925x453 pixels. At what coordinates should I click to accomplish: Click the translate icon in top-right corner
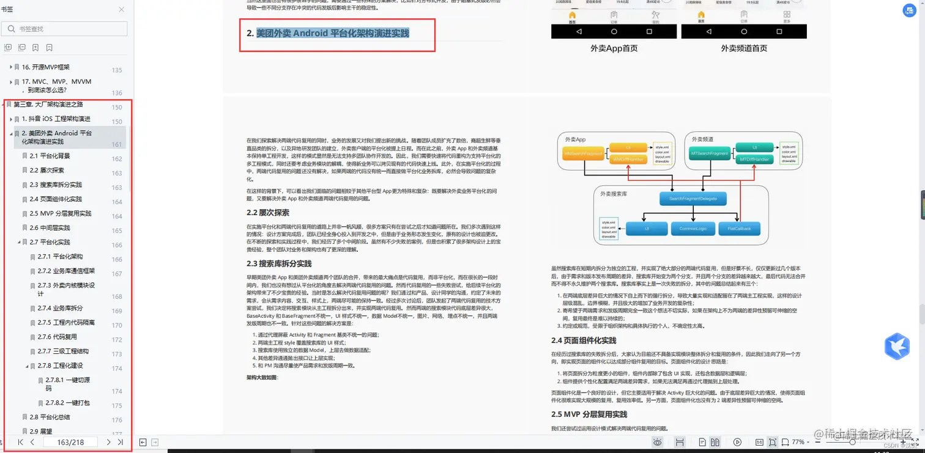click(x=909, y=10)
